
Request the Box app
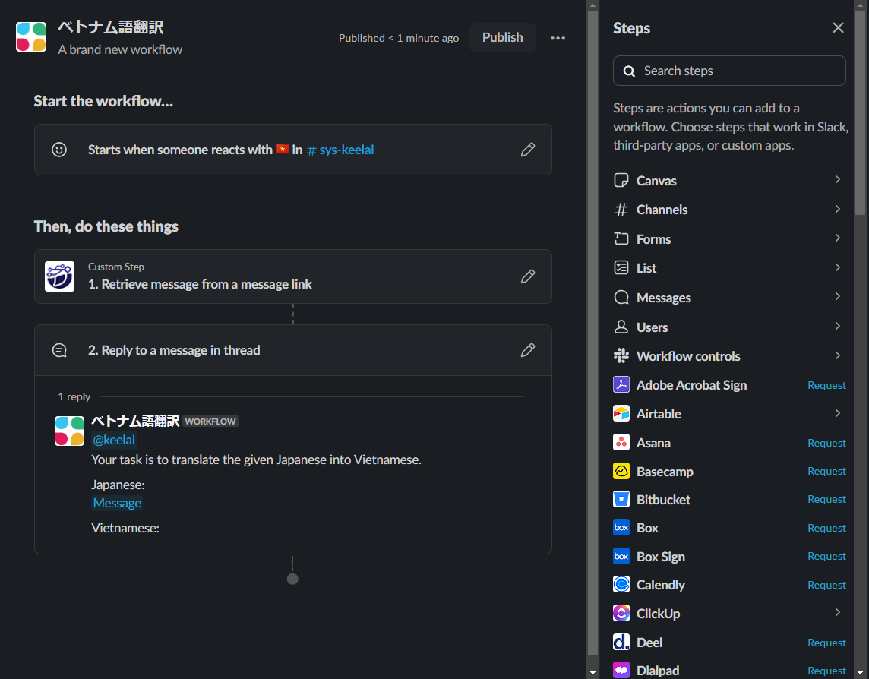click(x=826, y=528)
